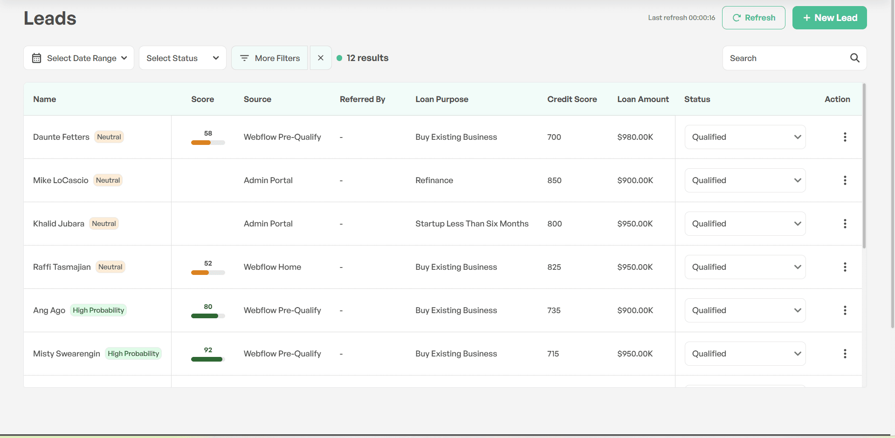895x438 pixels.
Task: Open actions menu for Mike LoCascio
Action: pyautogui.click(x=845, y=180)
